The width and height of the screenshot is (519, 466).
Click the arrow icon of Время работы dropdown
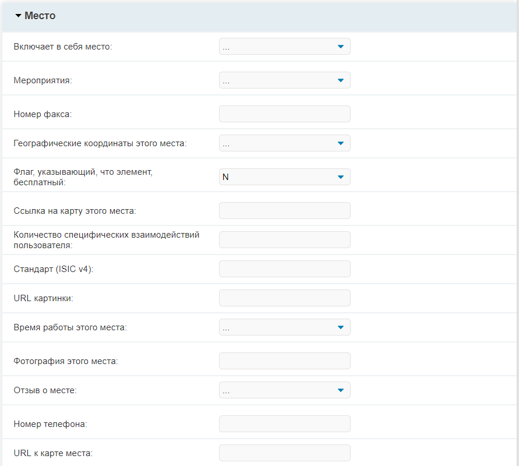(341, 327)
